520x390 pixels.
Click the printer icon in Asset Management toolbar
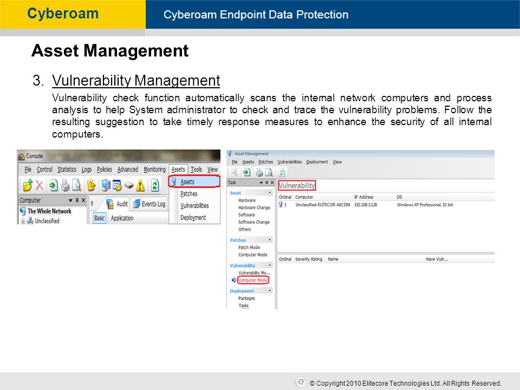(x=259, y=172)
